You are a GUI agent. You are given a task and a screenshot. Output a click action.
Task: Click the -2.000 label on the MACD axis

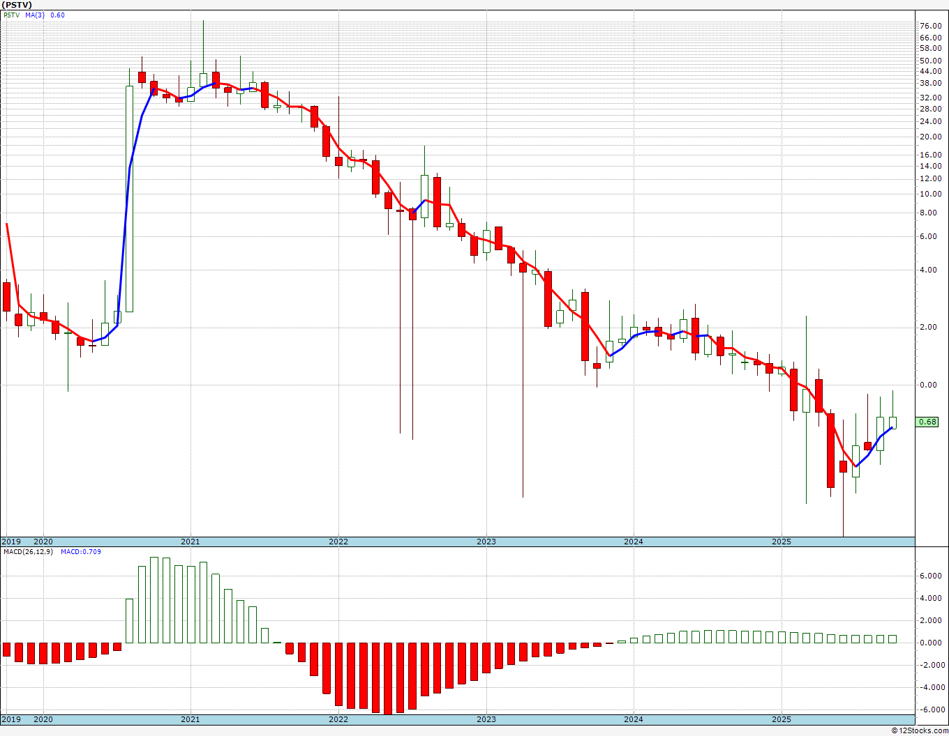pyautogui.click(x=932, y=665)
